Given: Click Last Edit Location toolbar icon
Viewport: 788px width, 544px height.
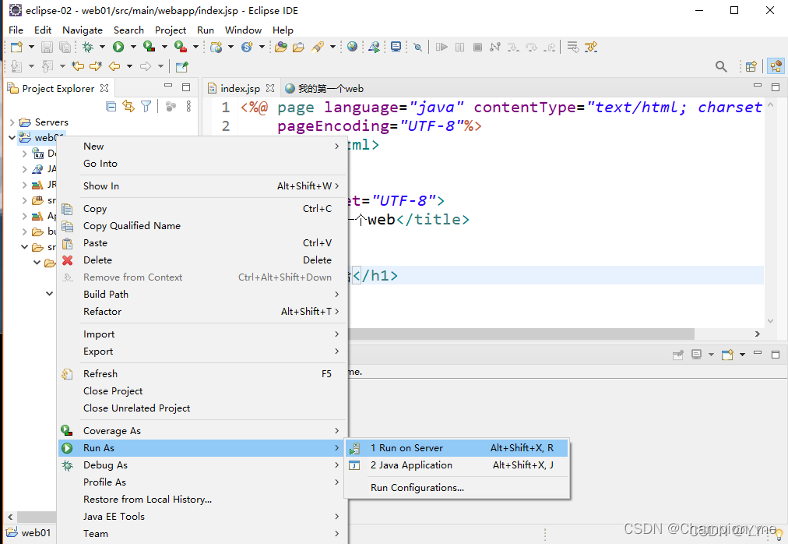Looking at the screenshot, I should (x=78, y=66).
